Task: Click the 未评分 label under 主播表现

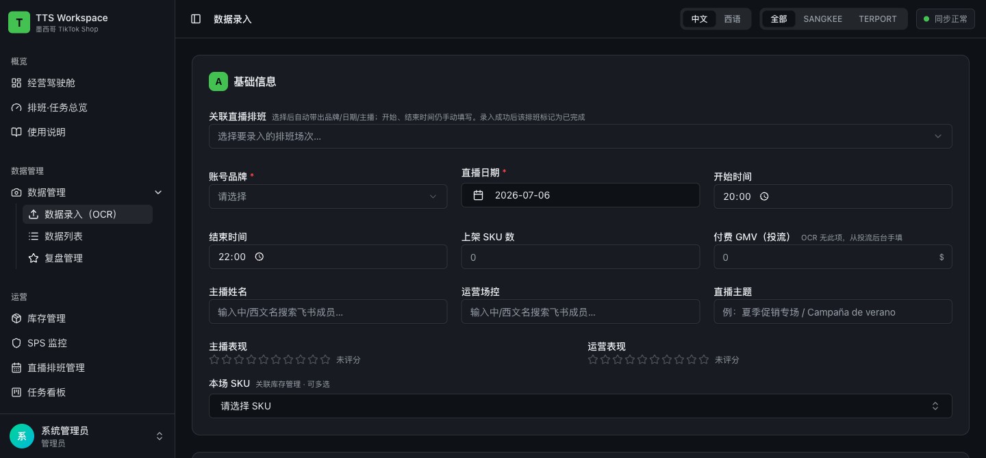Action: point(348,359)
